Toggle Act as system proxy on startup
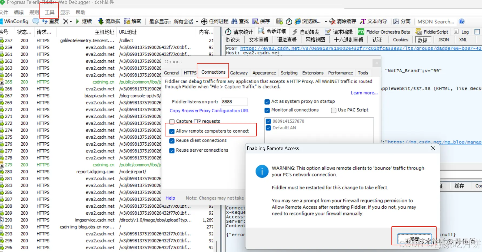This screenshot has height=252, width=482. pos(267,102)
